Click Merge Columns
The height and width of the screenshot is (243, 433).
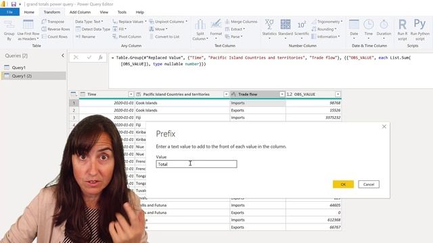coord(241,22)
